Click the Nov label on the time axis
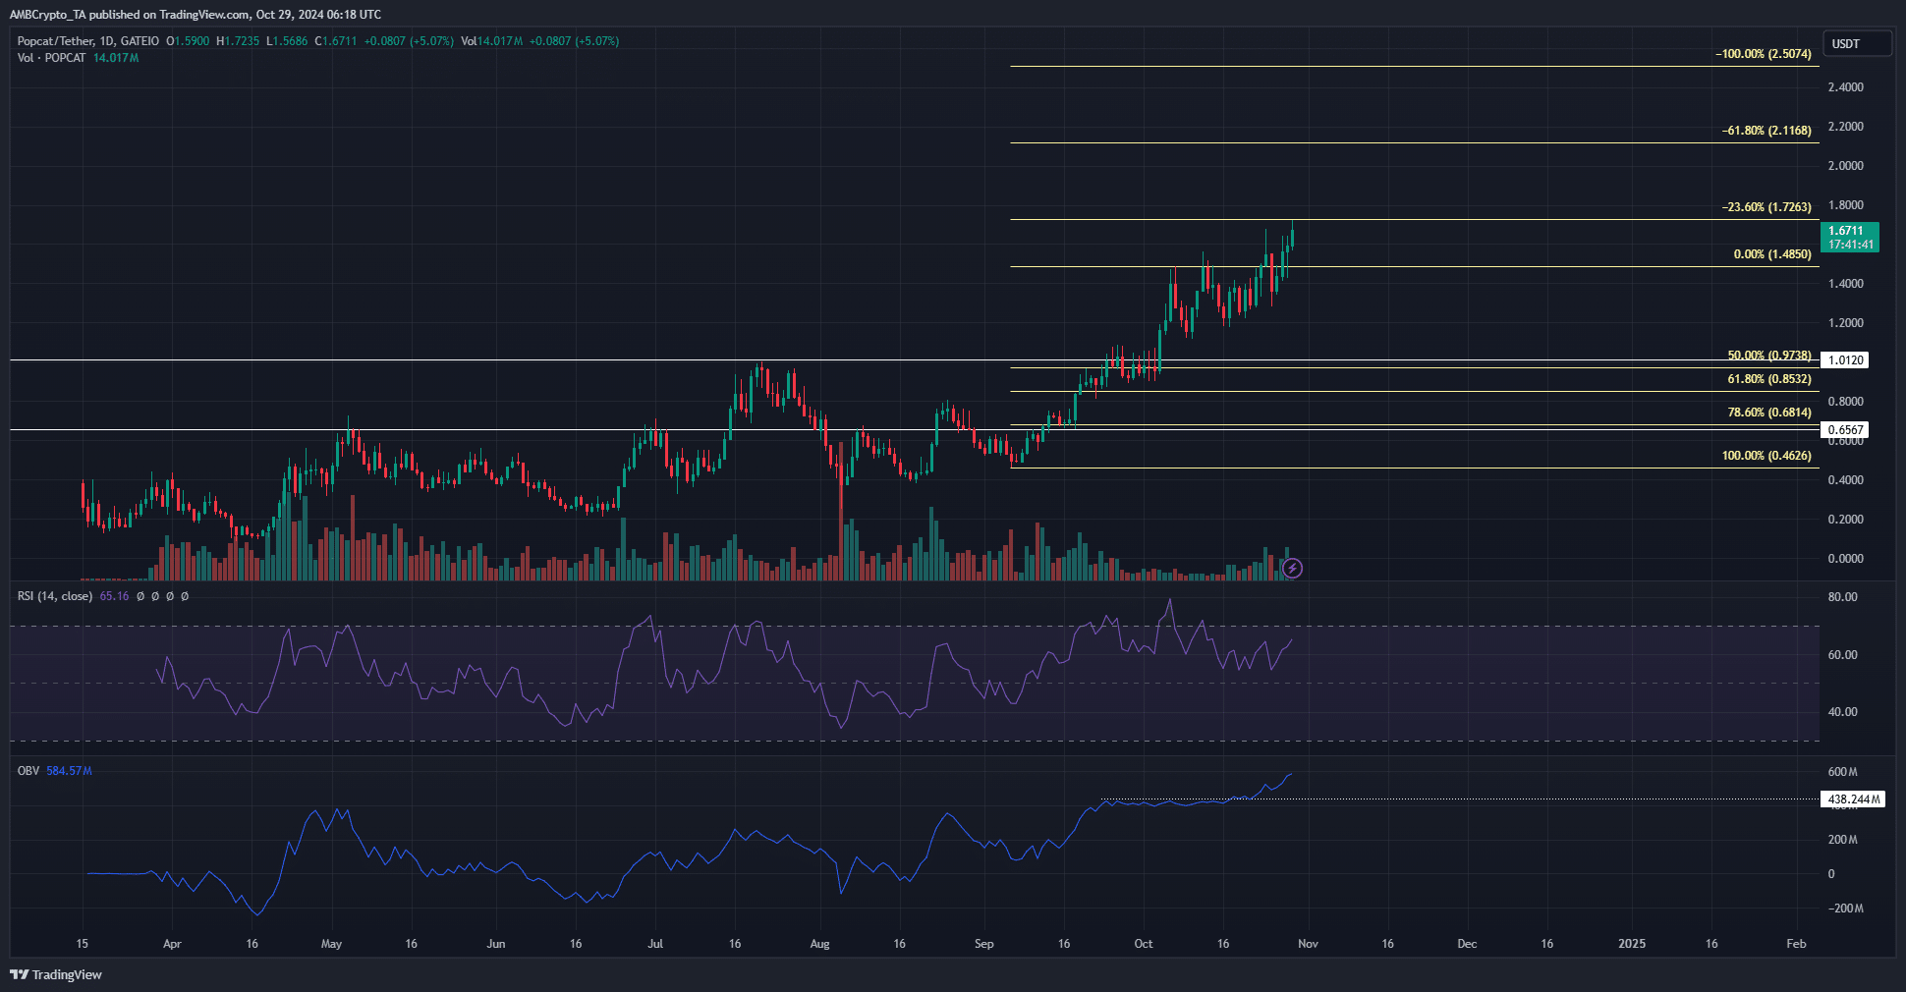The height and width of the screenshot is (992, 1906). tap(1308, 944)
